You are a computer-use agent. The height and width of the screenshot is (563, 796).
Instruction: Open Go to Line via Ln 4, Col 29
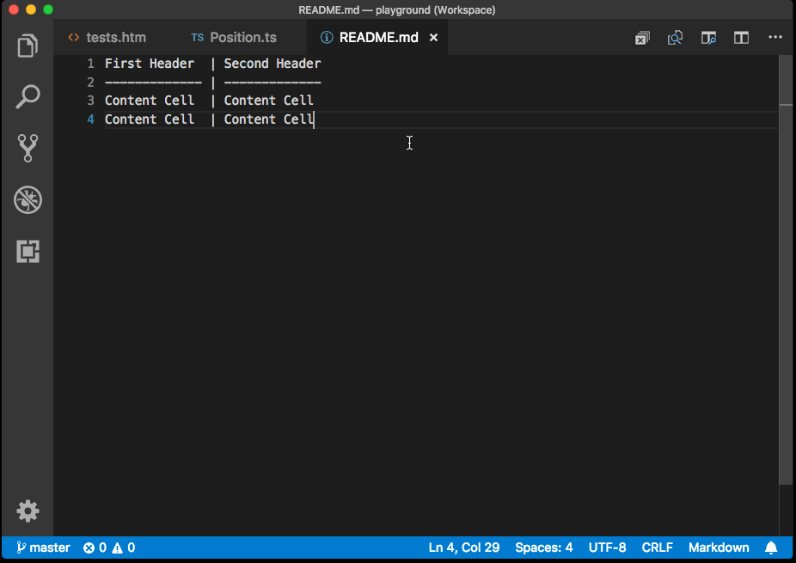(x=463, y=548)
